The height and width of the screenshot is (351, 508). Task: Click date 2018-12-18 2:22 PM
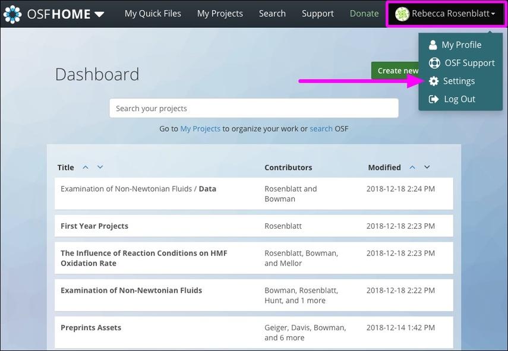401,290
